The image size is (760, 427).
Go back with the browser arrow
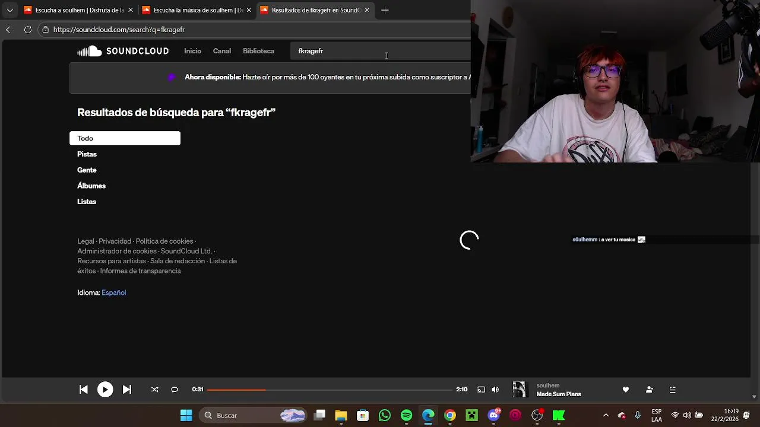coord(10,30)
